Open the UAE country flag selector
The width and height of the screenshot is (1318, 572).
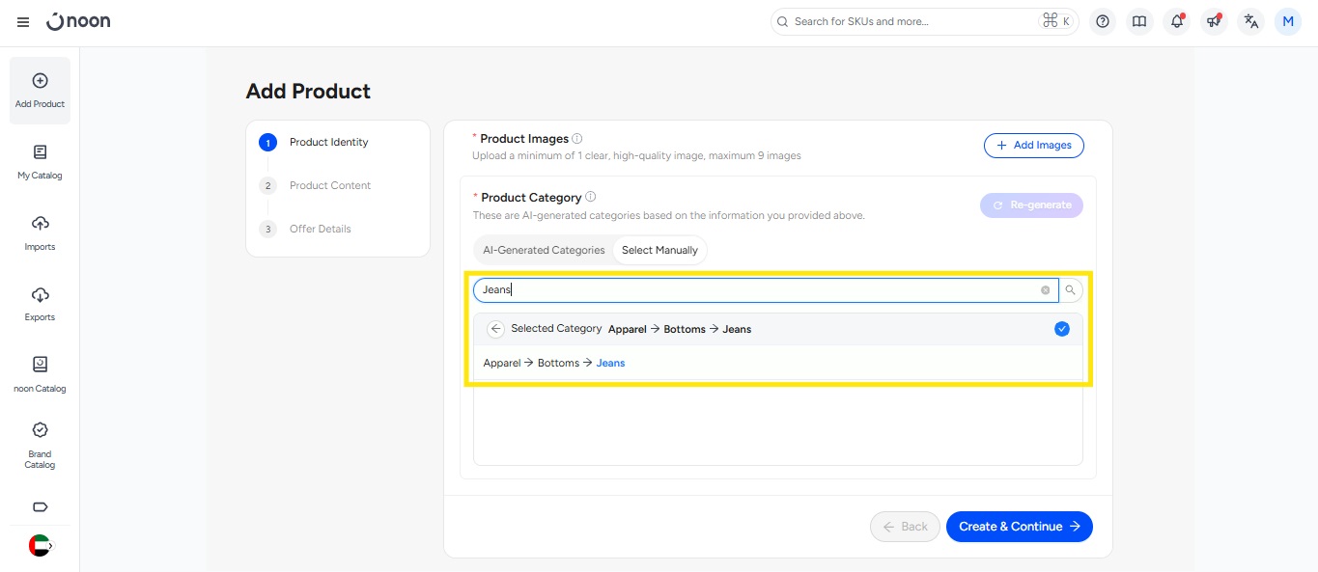pos(41,545)
